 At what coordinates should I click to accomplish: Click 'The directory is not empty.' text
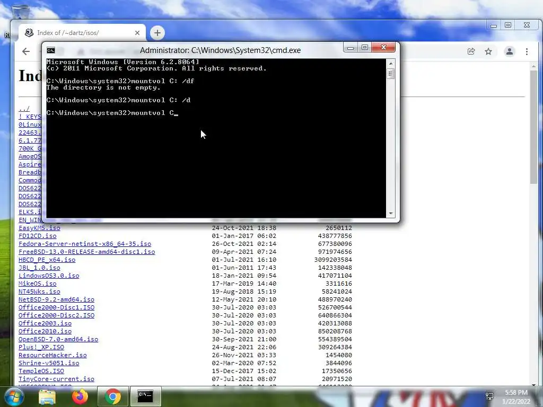point(103,87)
